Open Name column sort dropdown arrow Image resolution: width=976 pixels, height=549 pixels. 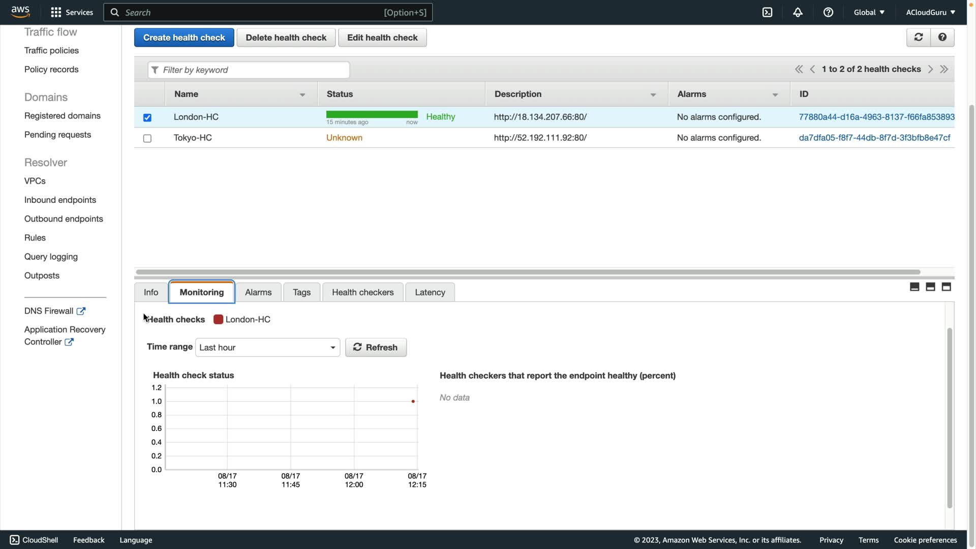(x=302, y=95)
